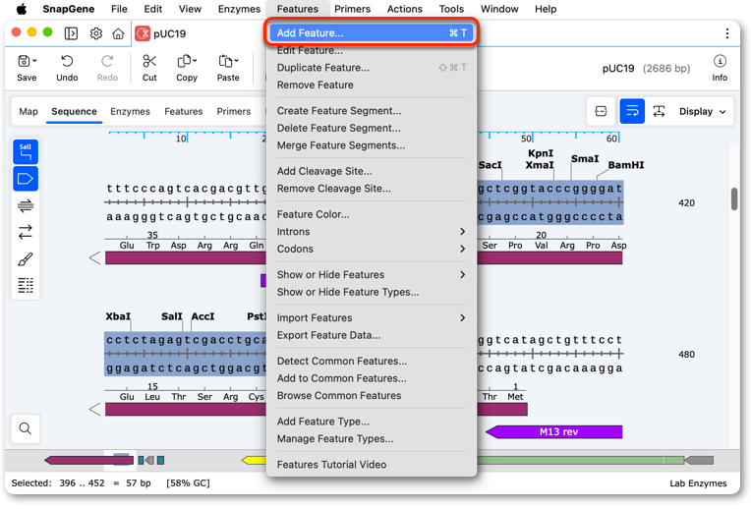The height and width of the screenshot is (509, 751).
Task: Open the Display dropdown
Action: (x=703, y=112)
